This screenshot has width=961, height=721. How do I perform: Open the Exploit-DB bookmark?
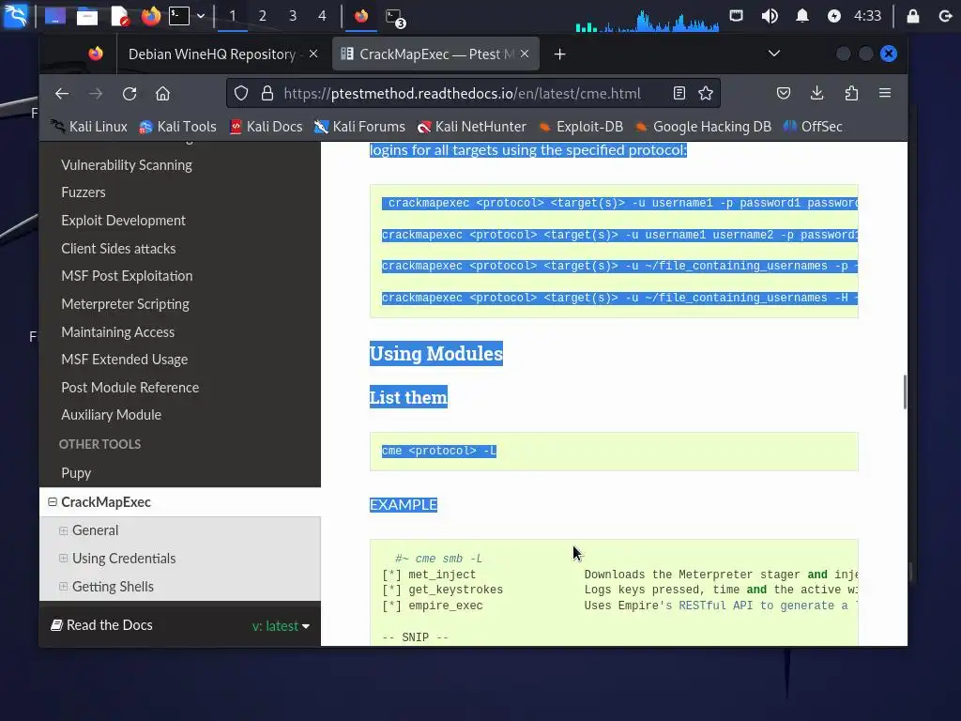[580, 127]
